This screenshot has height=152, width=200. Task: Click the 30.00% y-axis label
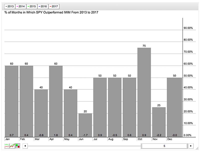coord(188,99)
